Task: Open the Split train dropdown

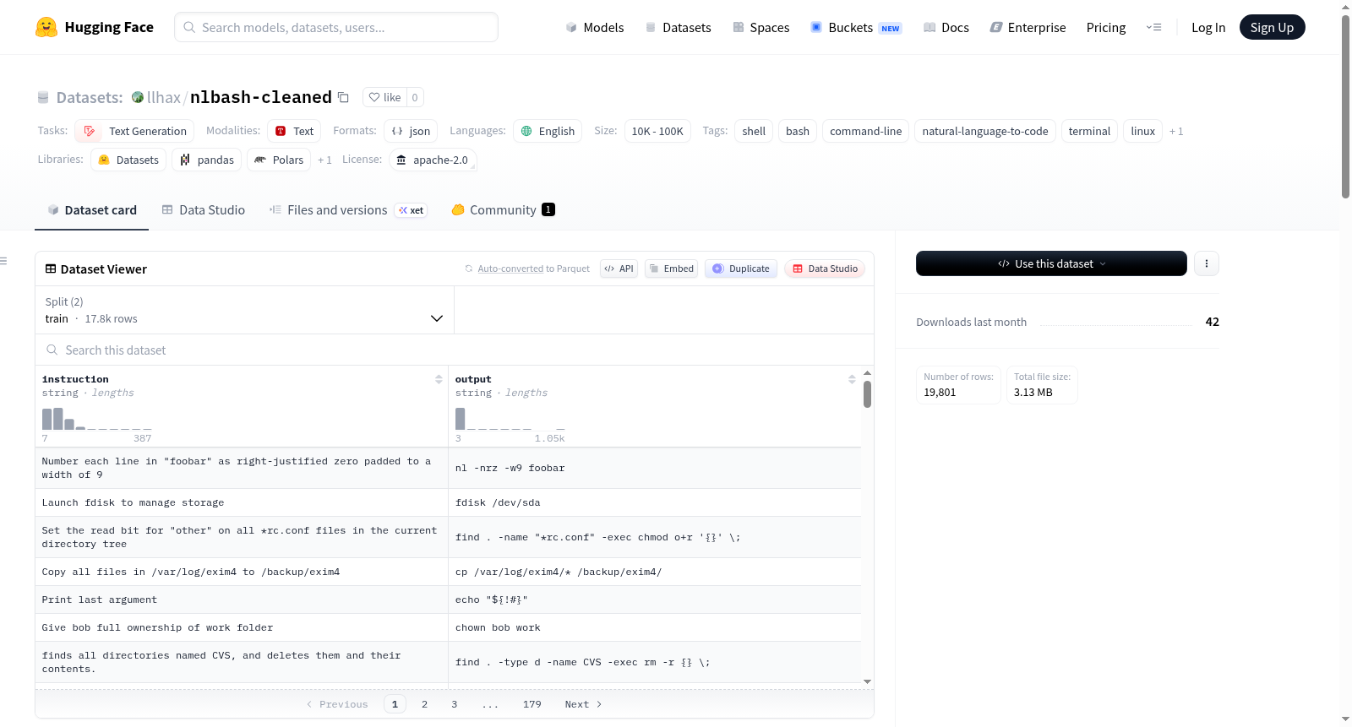Action: click(244, 310)
